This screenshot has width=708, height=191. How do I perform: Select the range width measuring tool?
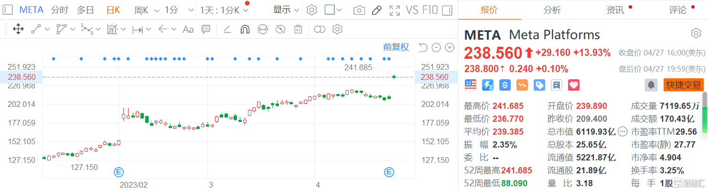coord(138,30)
